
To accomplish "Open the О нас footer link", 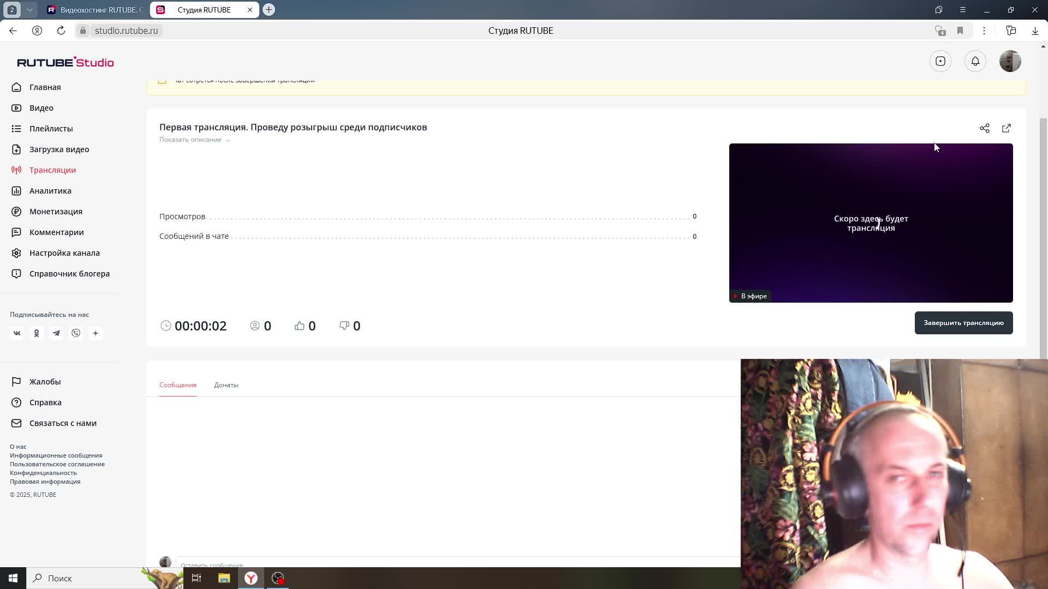I will tap(18, 447).
